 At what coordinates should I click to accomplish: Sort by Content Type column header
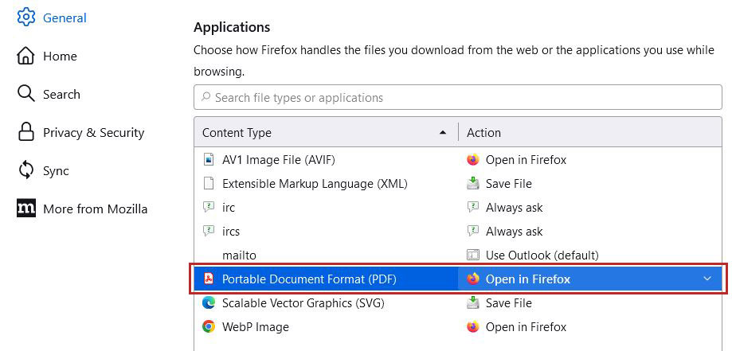coord(237,133)
